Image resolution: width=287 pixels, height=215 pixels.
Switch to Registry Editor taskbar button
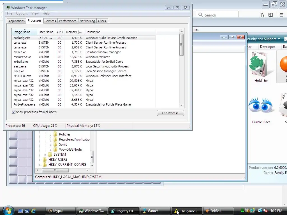point(124,211)
